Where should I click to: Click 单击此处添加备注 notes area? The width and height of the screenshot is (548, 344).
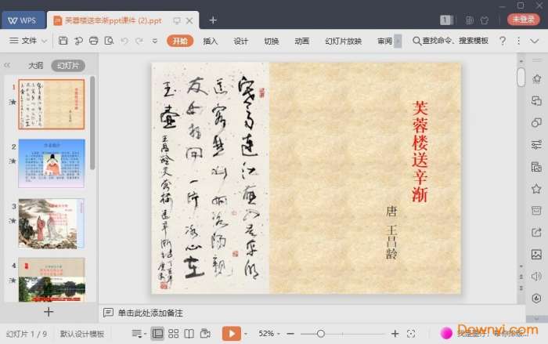150,313
